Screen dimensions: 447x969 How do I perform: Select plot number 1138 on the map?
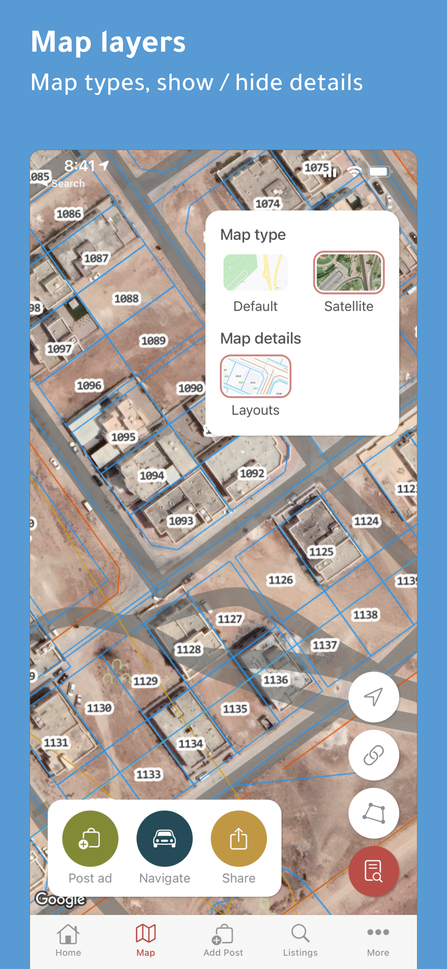coord(366,615)
